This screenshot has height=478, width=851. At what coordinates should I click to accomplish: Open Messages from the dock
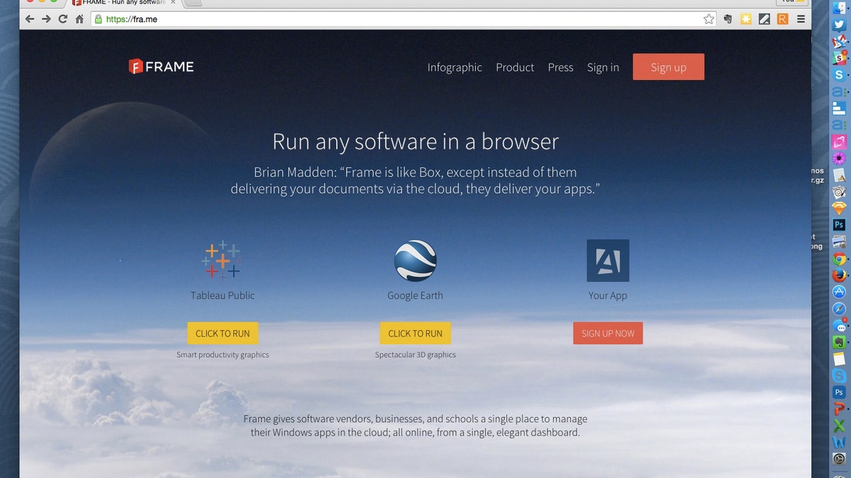coord(839,326)
